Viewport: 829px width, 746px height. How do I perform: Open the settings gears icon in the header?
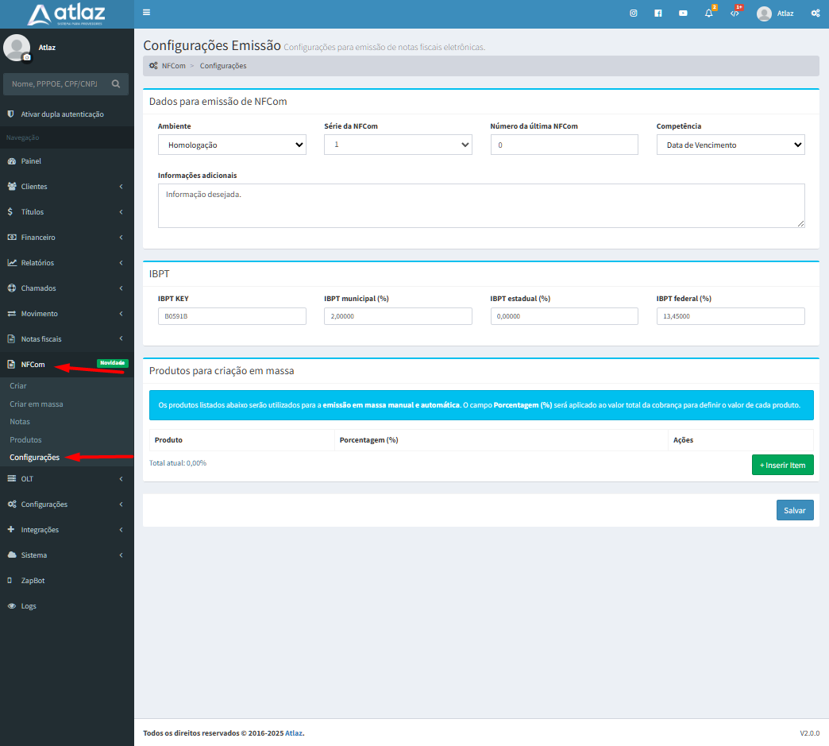pos(815,14)
